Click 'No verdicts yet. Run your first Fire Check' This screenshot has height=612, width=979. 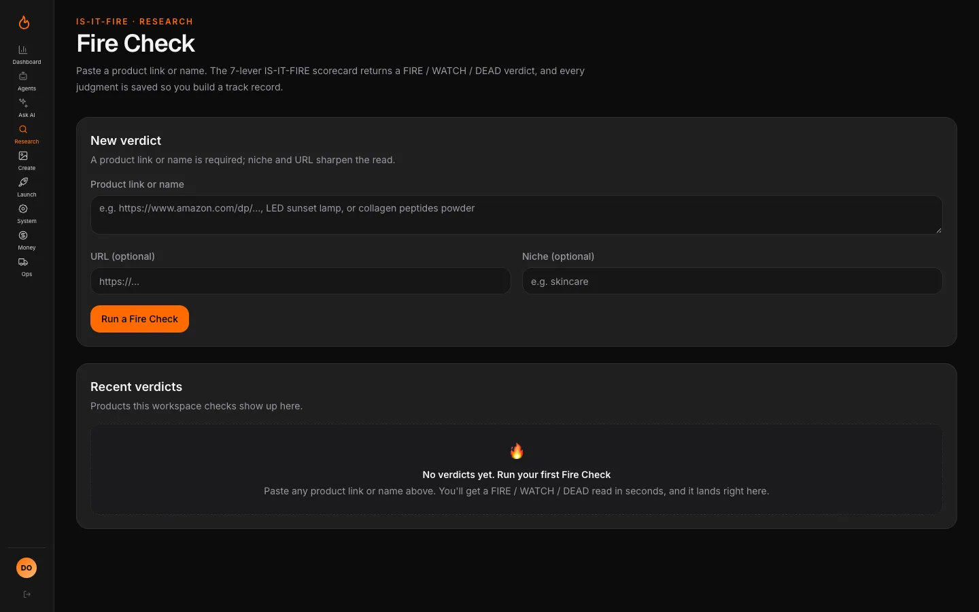pos(517,475)
